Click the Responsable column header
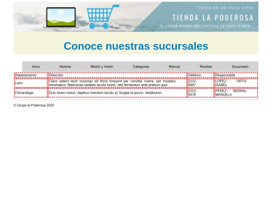Screen dimensions: 272x204 click(x=236, y=75)
